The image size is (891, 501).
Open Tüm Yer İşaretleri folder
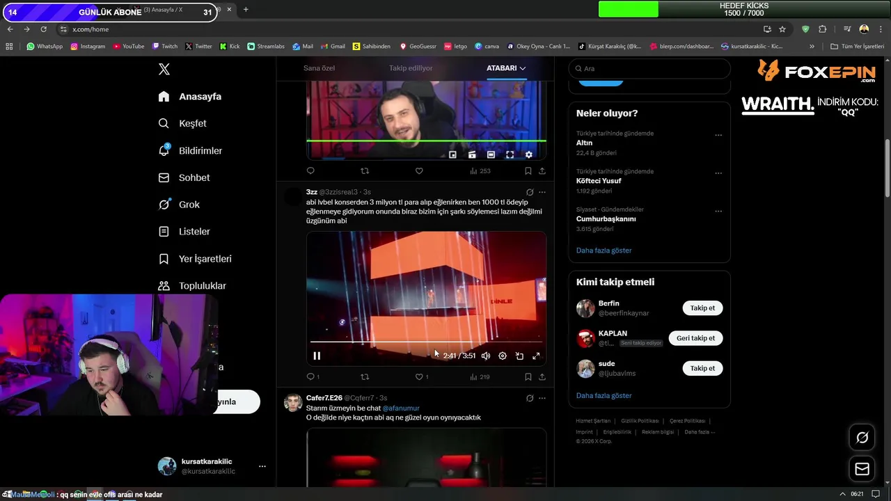click(x=857, y=47)
